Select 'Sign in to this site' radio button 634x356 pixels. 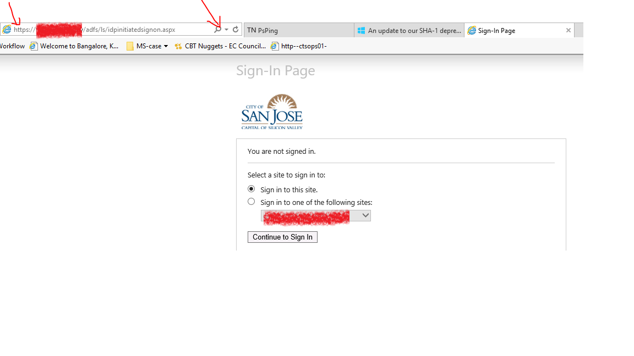click(x=251, y=189)
